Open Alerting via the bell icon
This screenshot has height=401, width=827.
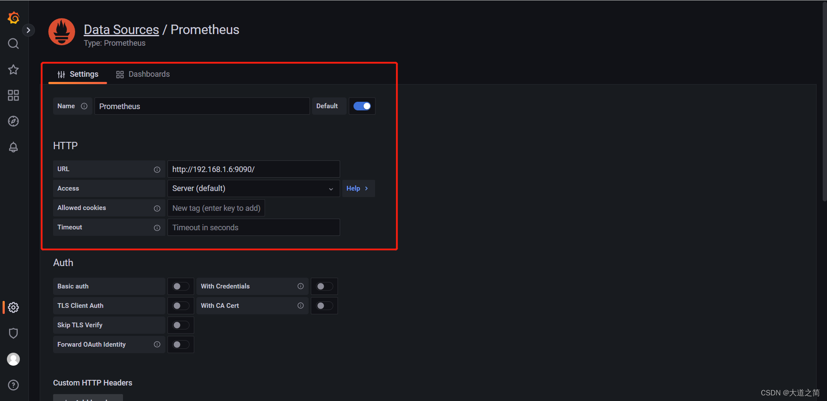point(13,147)
